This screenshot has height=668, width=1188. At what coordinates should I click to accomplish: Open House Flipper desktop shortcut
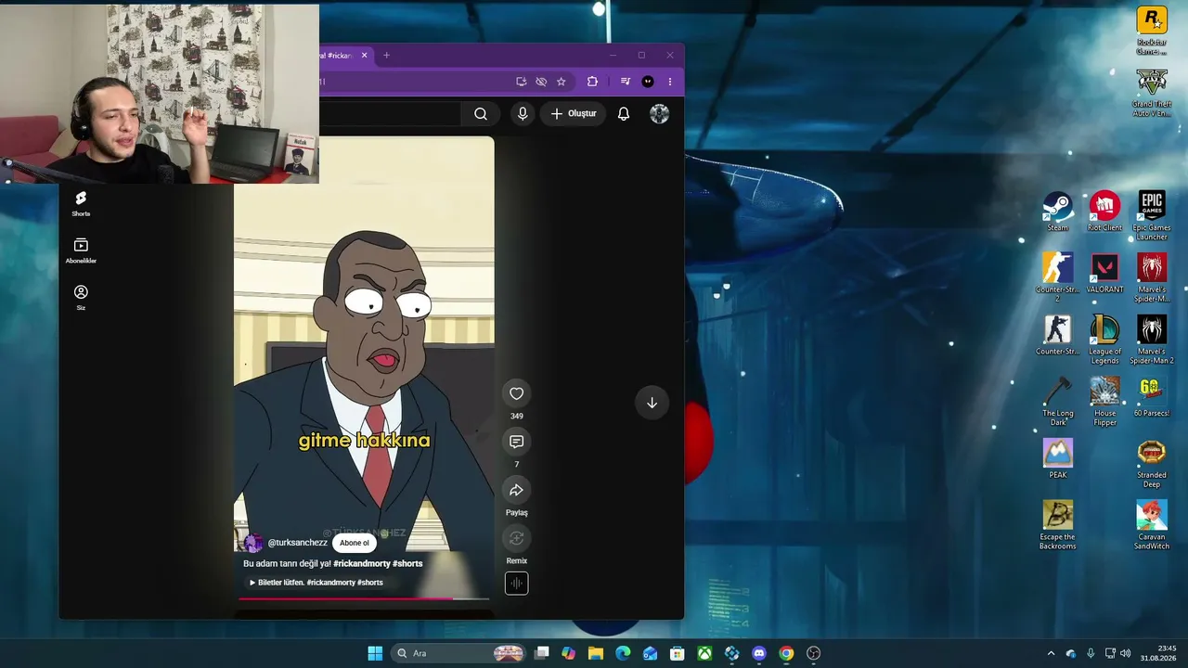(x=1104, y=402)
